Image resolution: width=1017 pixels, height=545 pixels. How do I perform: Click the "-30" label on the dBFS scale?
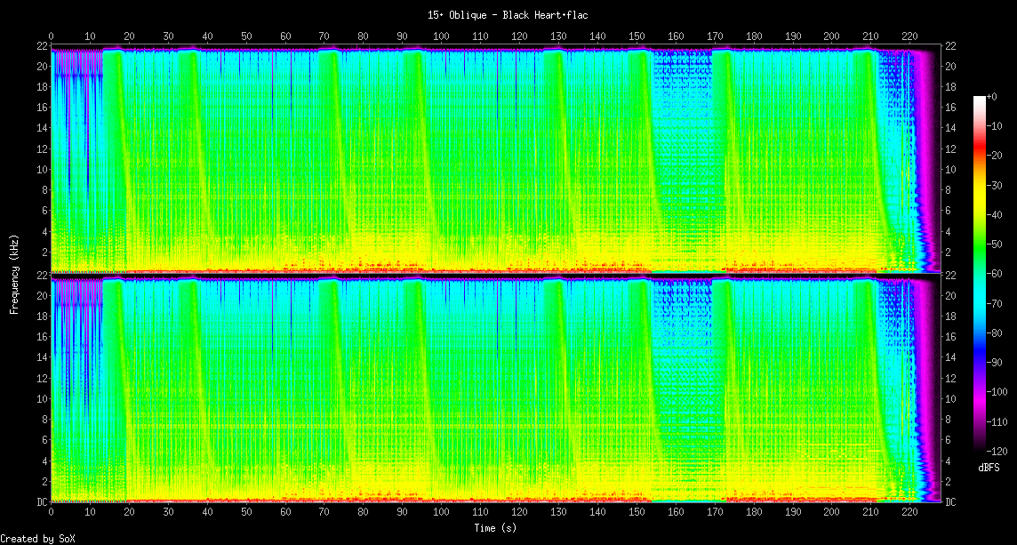[x=997, y=186]
